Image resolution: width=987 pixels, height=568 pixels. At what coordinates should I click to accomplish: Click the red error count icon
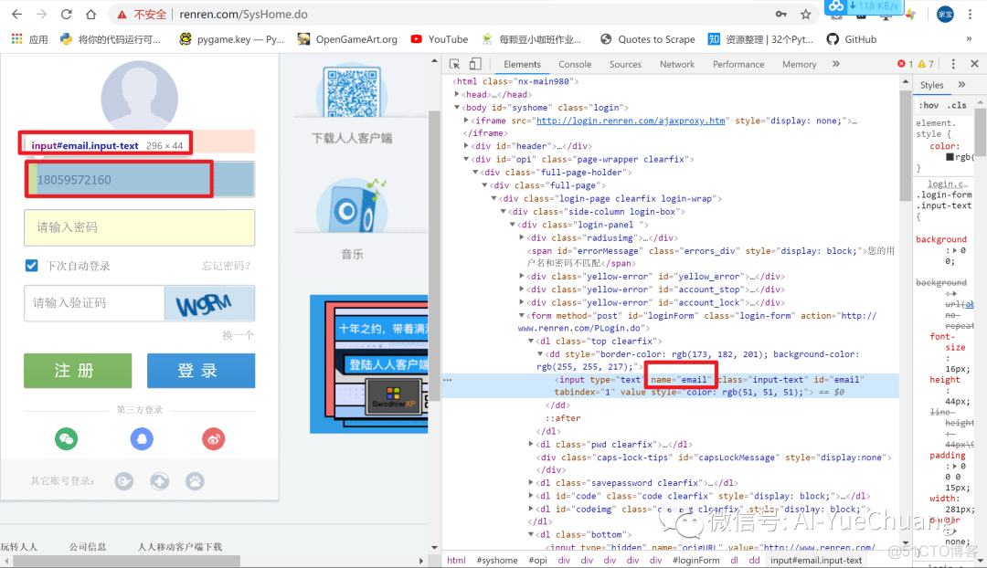click(901, 64)
